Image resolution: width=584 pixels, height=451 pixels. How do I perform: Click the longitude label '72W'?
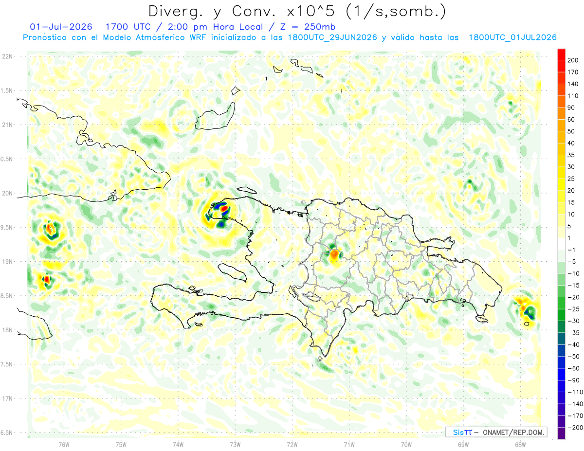point(292,444)
